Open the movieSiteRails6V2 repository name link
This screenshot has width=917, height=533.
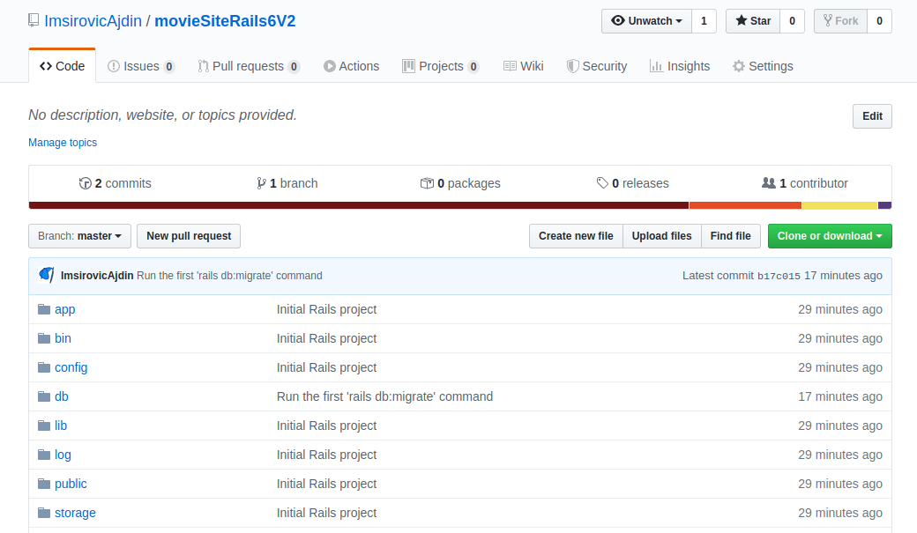(x=225, y=21)
